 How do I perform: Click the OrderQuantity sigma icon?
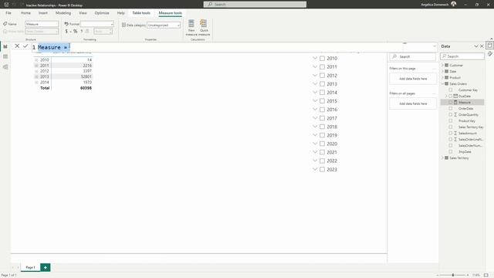(455, 115)
